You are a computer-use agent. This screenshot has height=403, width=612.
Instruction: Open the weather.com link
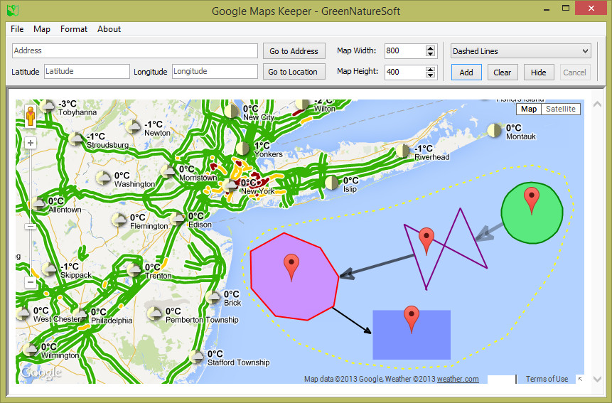pyautogui.click(x=458, y=379)
